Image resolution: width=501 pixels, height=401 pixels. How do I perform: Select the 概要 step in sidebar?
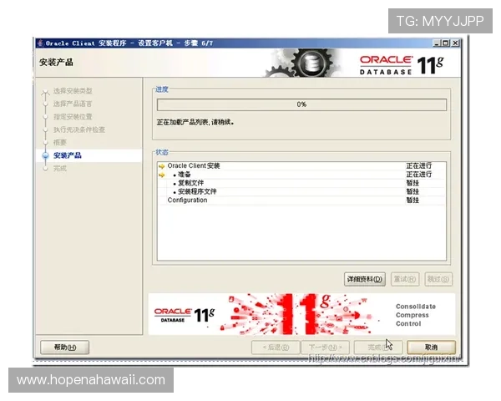coord(60,142)
